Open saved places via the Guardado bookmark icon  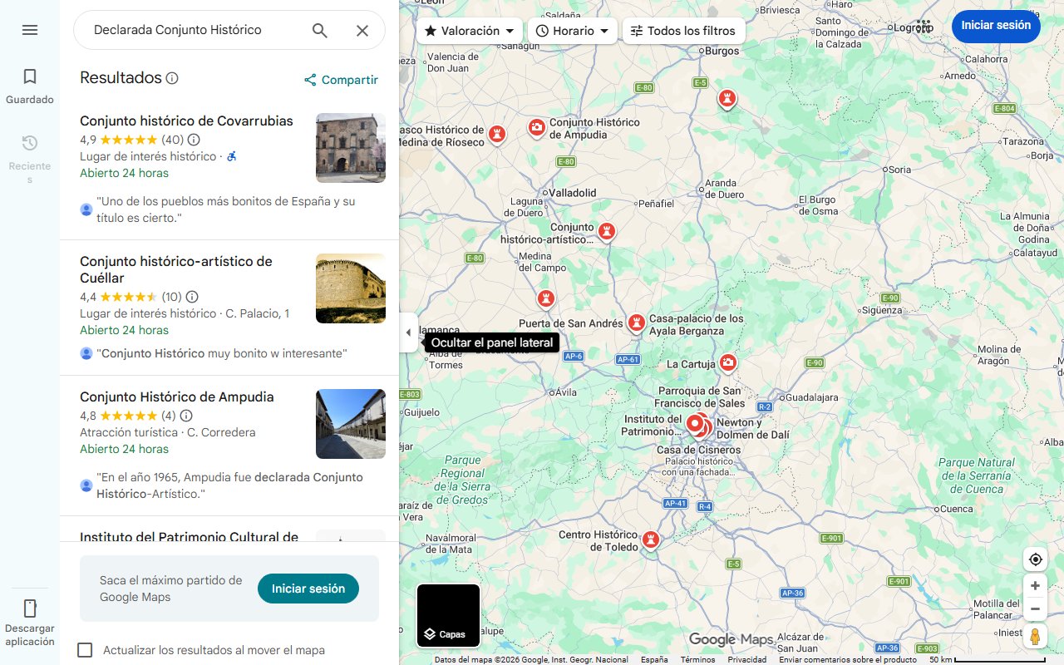coord(30,76)
